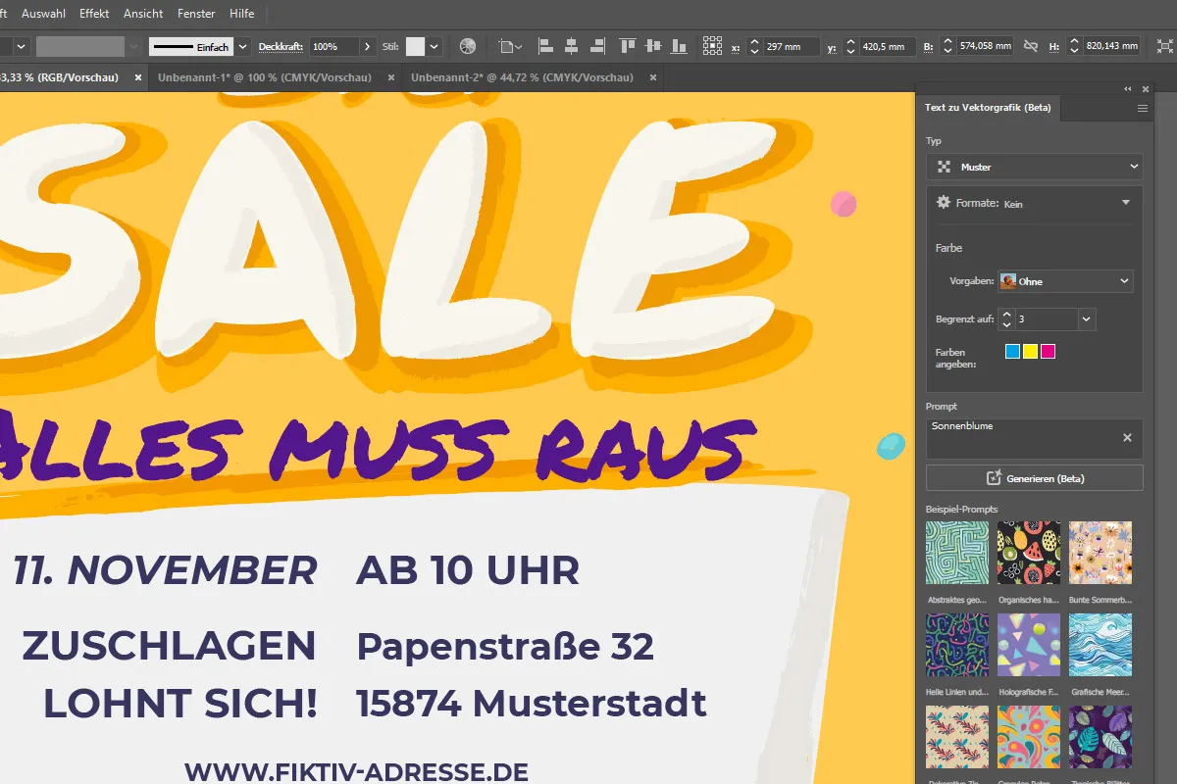Toggle constrain width and height proportions link

click(1030, 46)
